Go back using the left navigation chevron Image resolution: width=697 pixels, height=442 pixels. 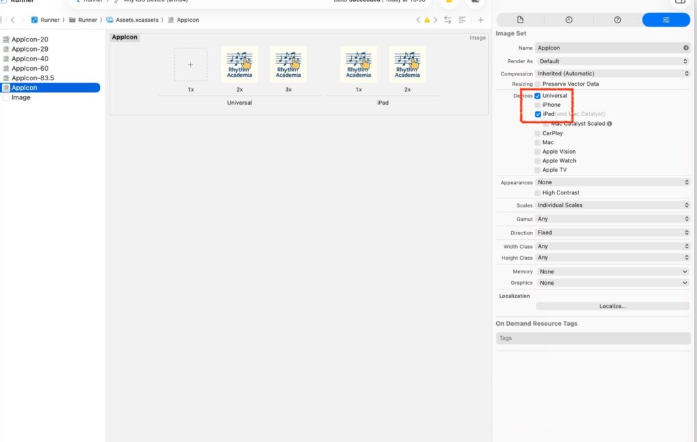click(12, 20)
